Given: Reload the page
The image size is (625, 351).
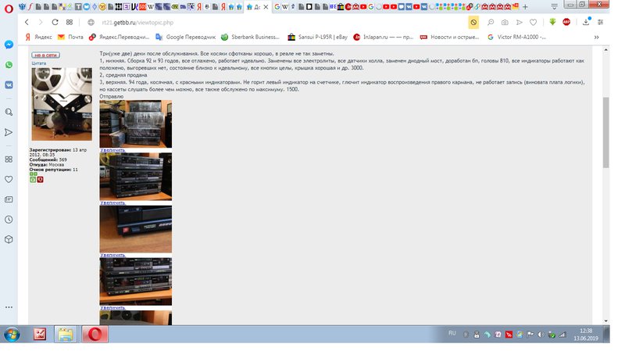Looking at the screenshot, I should [x=55, y=23].
